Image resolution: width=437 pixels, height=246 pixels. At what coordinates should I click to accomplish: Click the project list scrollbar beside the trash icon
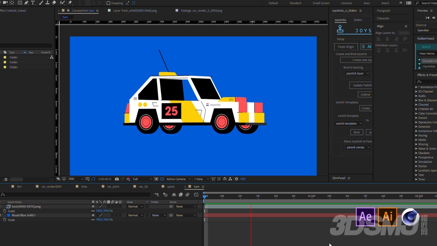pos(16,179)
